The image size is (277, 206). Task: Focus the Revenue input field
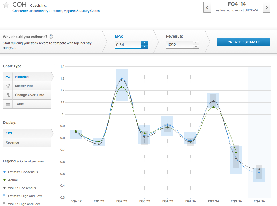[179, 45]
